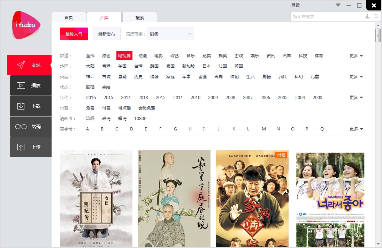Screen dimensions: 382x248
Task: Filter by first letter Q
Action: click(322, 129)
